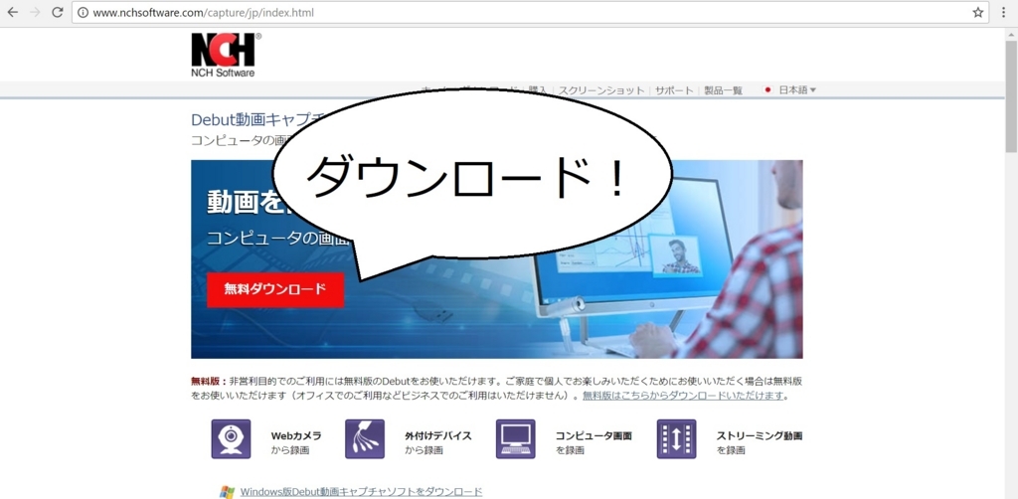
Task: Click the external device recording icon
Action: coord(365,439)
